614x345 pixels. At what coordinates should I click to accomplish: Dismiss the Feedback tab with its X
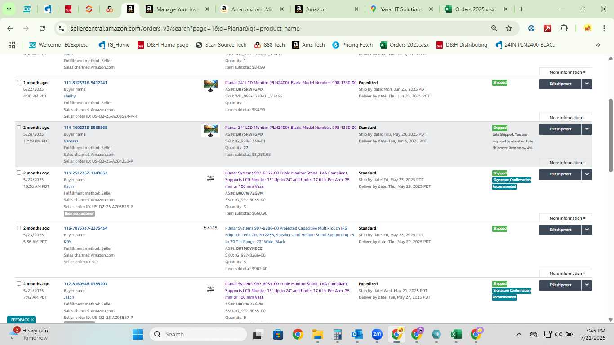(32, 320)
